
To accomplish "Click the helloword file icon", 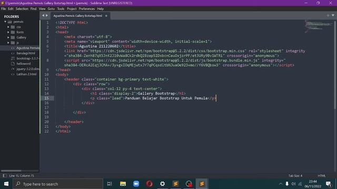I will (13, 64).
